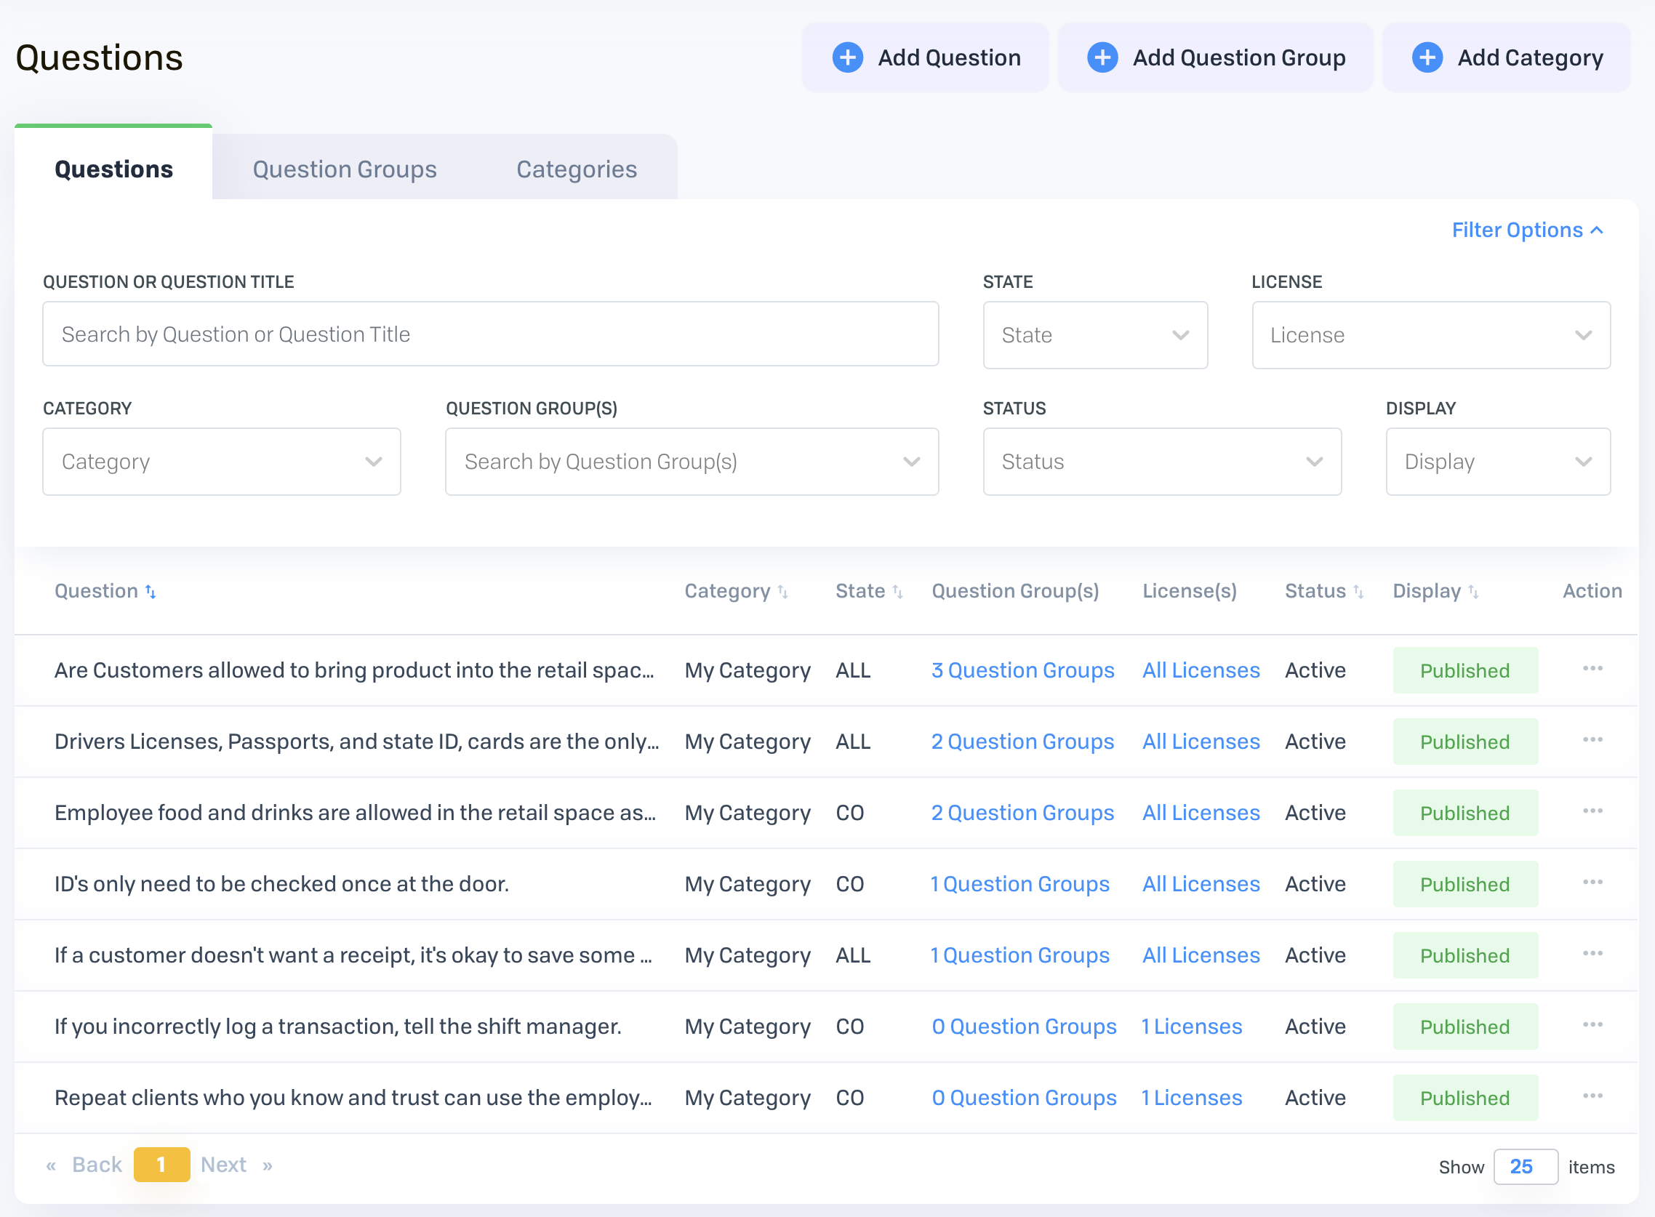Click the Add Question Group button label
This screenshot has height=1217, width=1655.
pyautogui.click(x=1238, y=57)
